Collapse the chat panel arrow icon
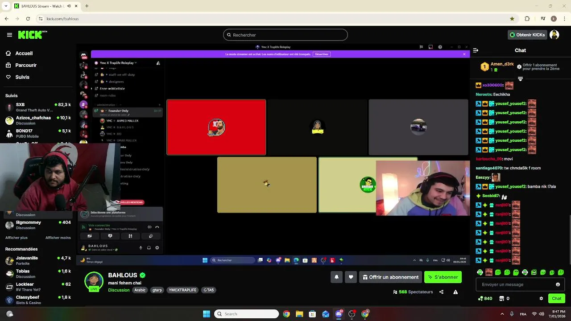The image size is (571, 321). click(476, 50)
